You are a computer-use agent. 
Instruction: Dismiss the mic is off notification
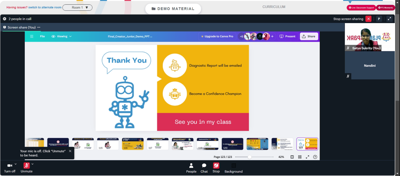tap(70, 151)
